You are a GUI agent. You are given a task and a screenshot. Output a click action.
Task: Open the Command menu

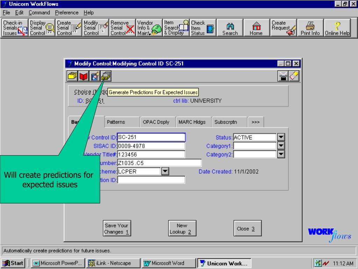coord(39,13)
